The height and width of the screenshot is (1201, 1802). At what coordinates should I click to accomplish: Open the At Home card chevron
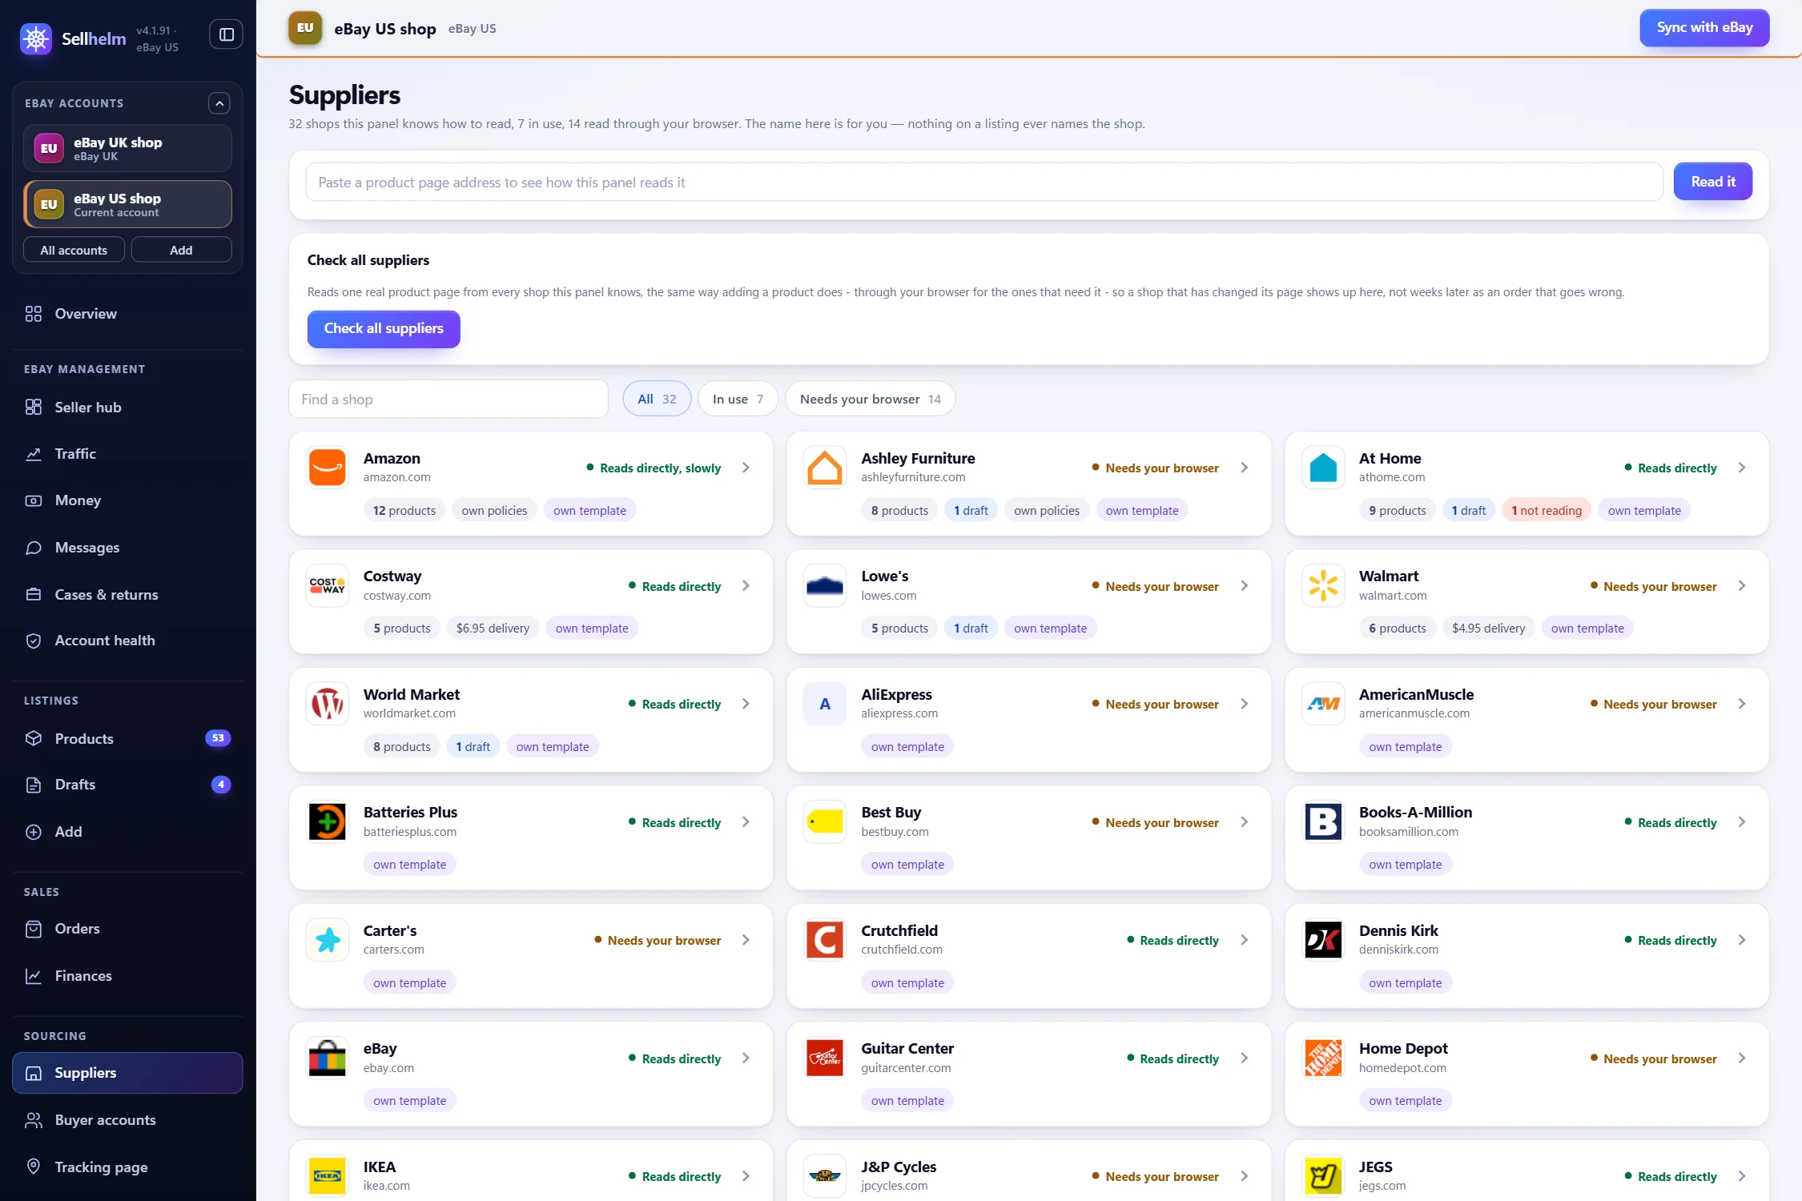pos(1742,468)
